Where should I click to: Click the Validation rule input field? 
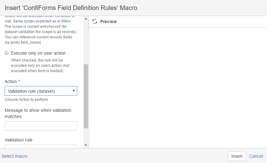point(41,146)
